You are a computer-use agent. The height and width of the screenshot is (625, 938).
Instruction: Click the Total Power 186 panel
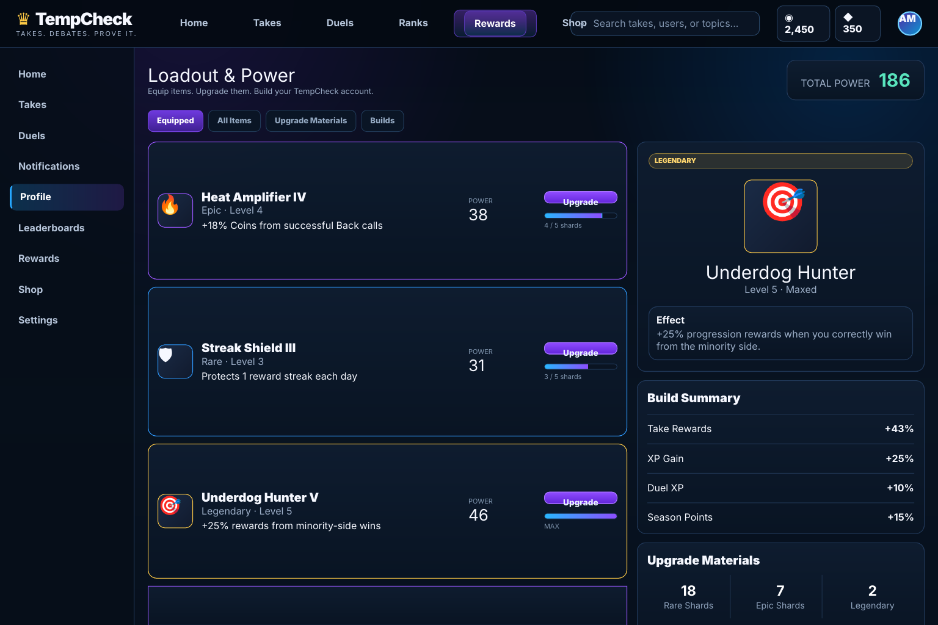[x=856, y=80]
